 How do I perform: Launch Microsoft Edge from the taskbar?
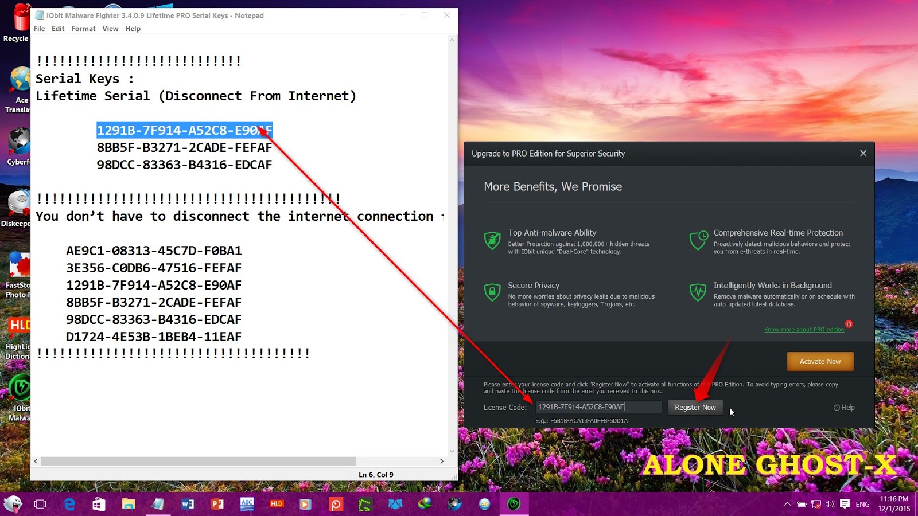(x=69, y=504)
